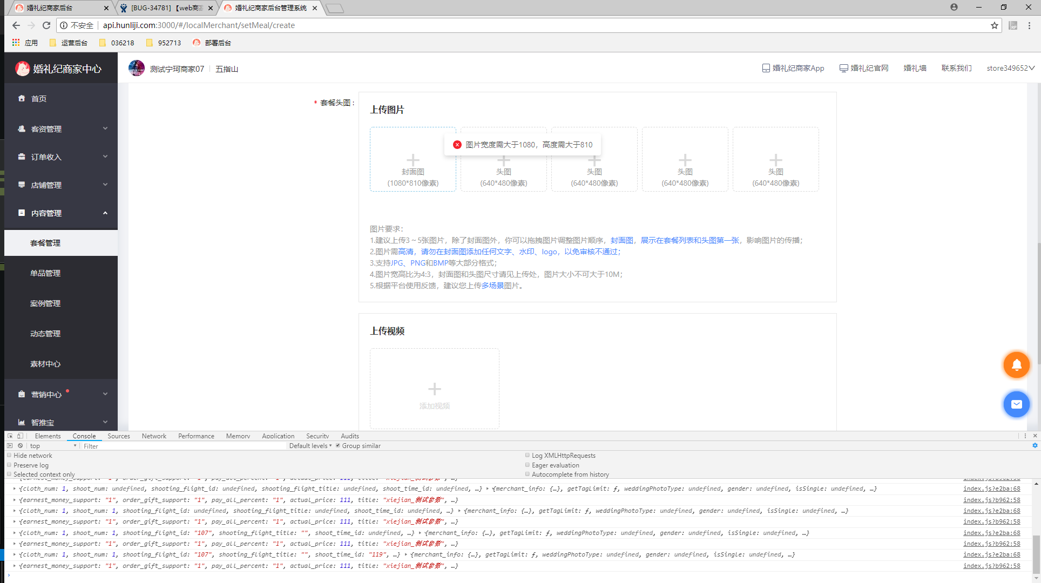Image resolution: width=1041 pixels, height=583 pixels.
Task: Click the 联系我们 contact link
Action: pos(956,68)
